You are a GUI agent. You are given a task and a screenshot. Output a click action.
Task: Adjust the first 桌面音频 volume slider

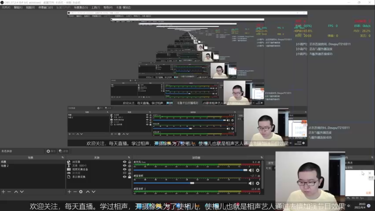coord(191,183)
